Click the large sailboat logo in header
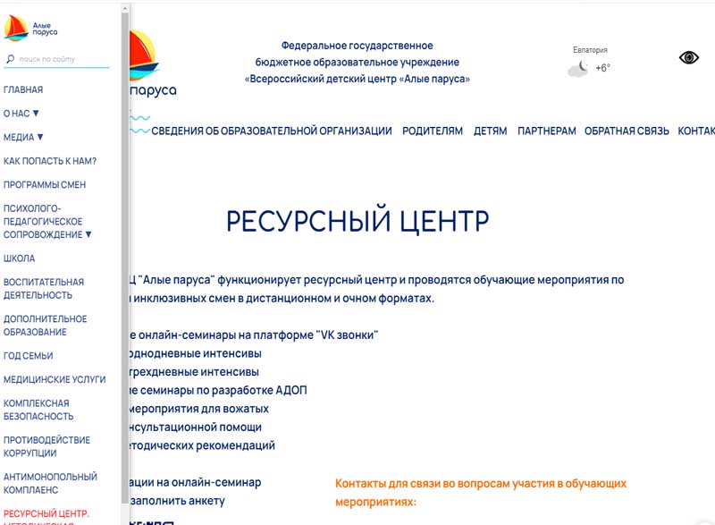This screenshot has height=525, width=715. pos(144,55)
